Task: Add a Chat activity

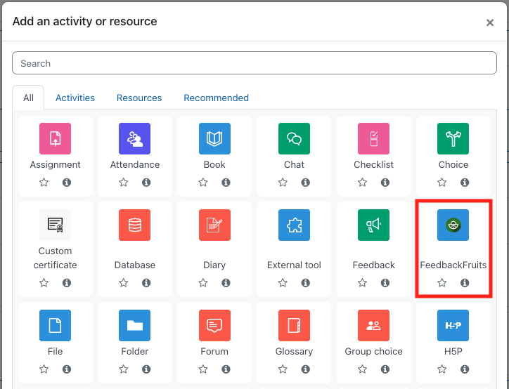Action: coord(294,139)
